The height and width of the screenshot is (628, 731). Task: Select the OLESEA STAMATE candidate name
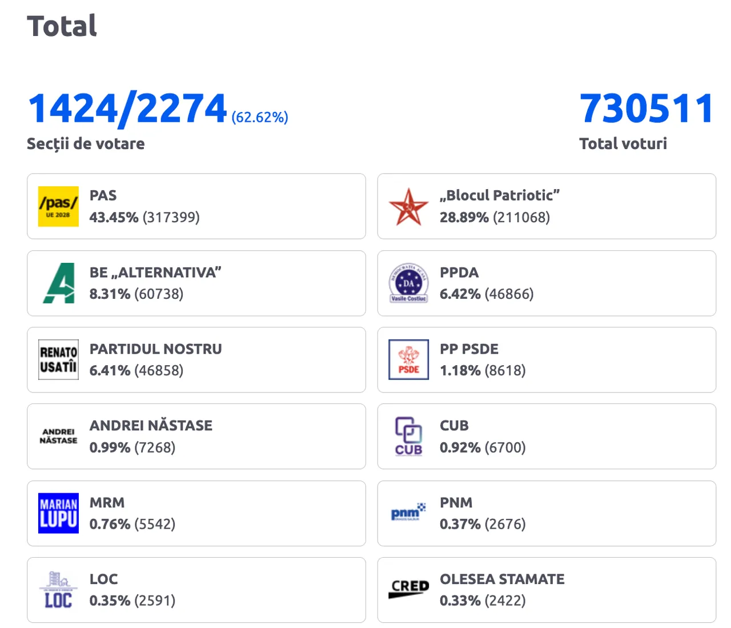pos(502,579)
